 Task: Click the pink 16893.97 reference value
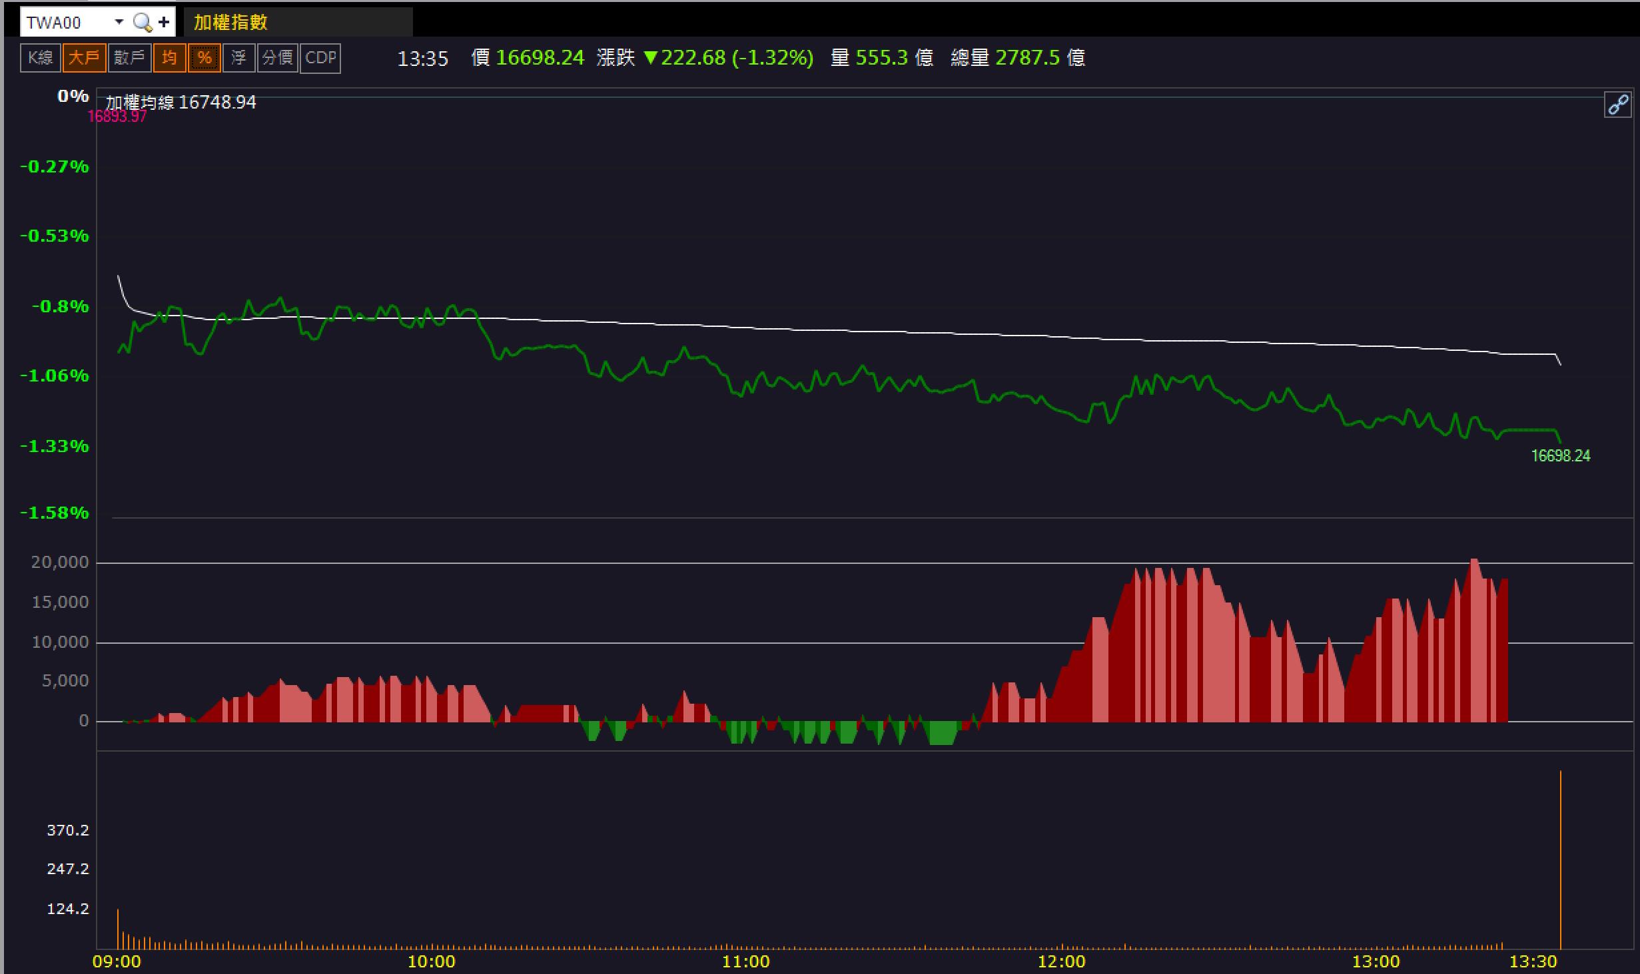117,117
